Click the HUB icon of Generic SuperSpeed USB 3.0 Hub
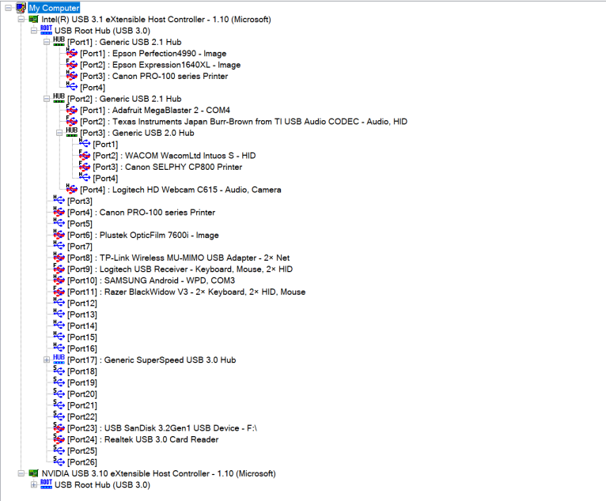The image size is (606, 501). 59,360
